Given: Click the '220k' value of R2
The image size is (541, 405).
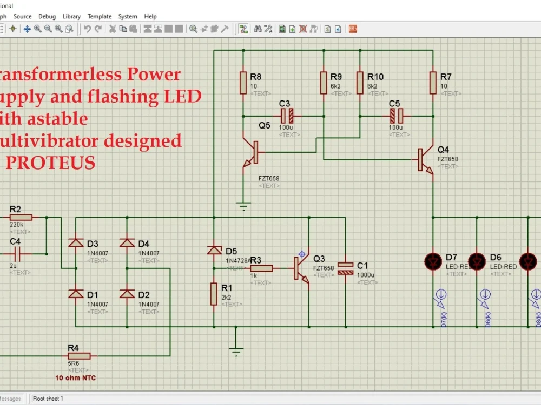Looking at the screenshot, I should (x=17, y=225).
